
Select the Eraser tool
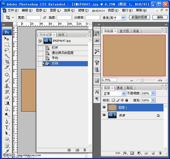(7, 97)
